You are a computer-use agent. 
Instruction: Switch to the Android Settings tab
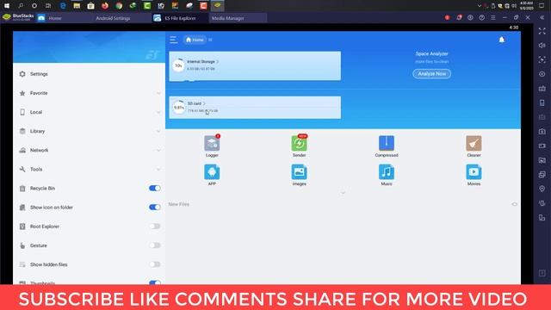(113, 18)
